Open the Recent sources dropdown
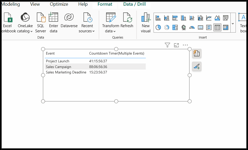The width and height of the screenshot is (248, 150). tap(87, 28)
